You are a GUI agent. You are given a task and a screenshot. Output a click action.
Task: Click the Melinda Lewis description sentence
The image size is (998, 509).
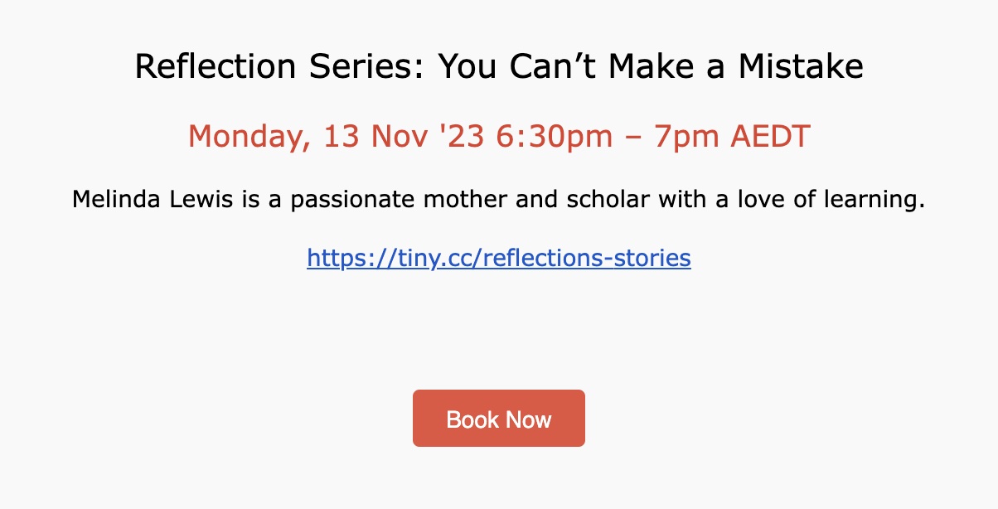[x=498, y=200]
